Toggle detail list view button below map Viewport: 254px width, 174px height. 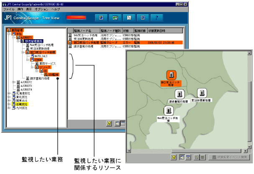(x=188, y=157)
